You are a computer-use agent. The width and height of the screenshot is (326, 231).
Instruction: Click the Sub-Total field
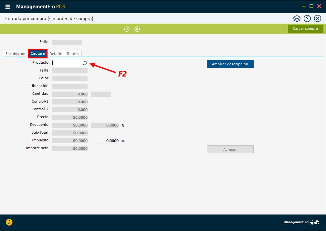(70, 133)
